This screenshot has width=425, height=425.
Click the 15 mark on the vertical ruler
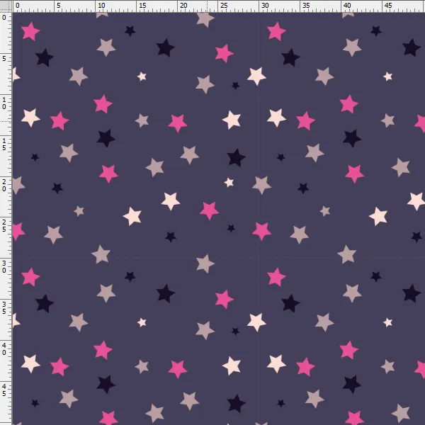click(4, 144)
